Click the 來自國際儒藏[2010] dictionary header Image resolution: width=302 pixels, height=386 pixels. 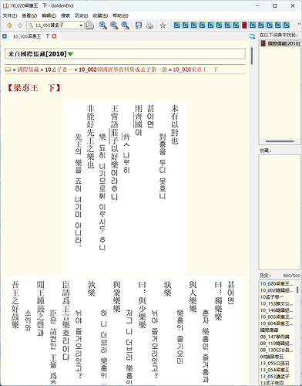coord(125,54)
